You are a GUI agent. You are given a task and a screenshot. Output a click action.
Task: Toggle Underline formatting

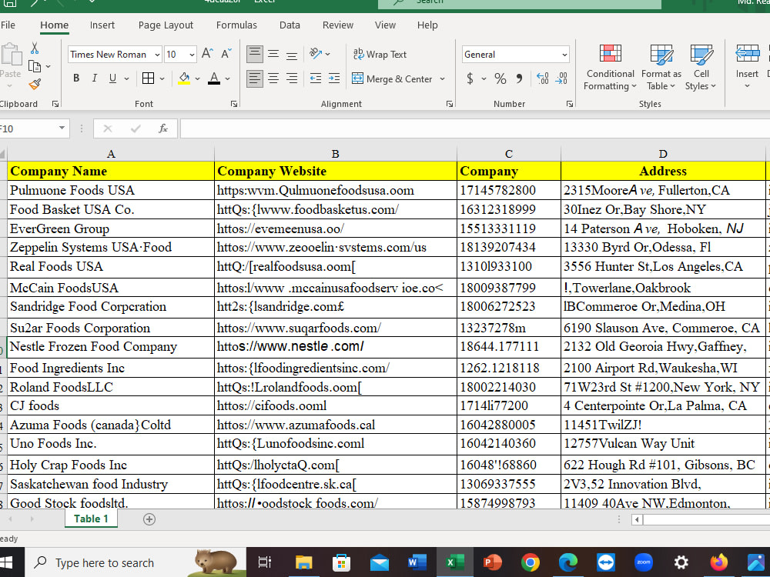[112, 78]
